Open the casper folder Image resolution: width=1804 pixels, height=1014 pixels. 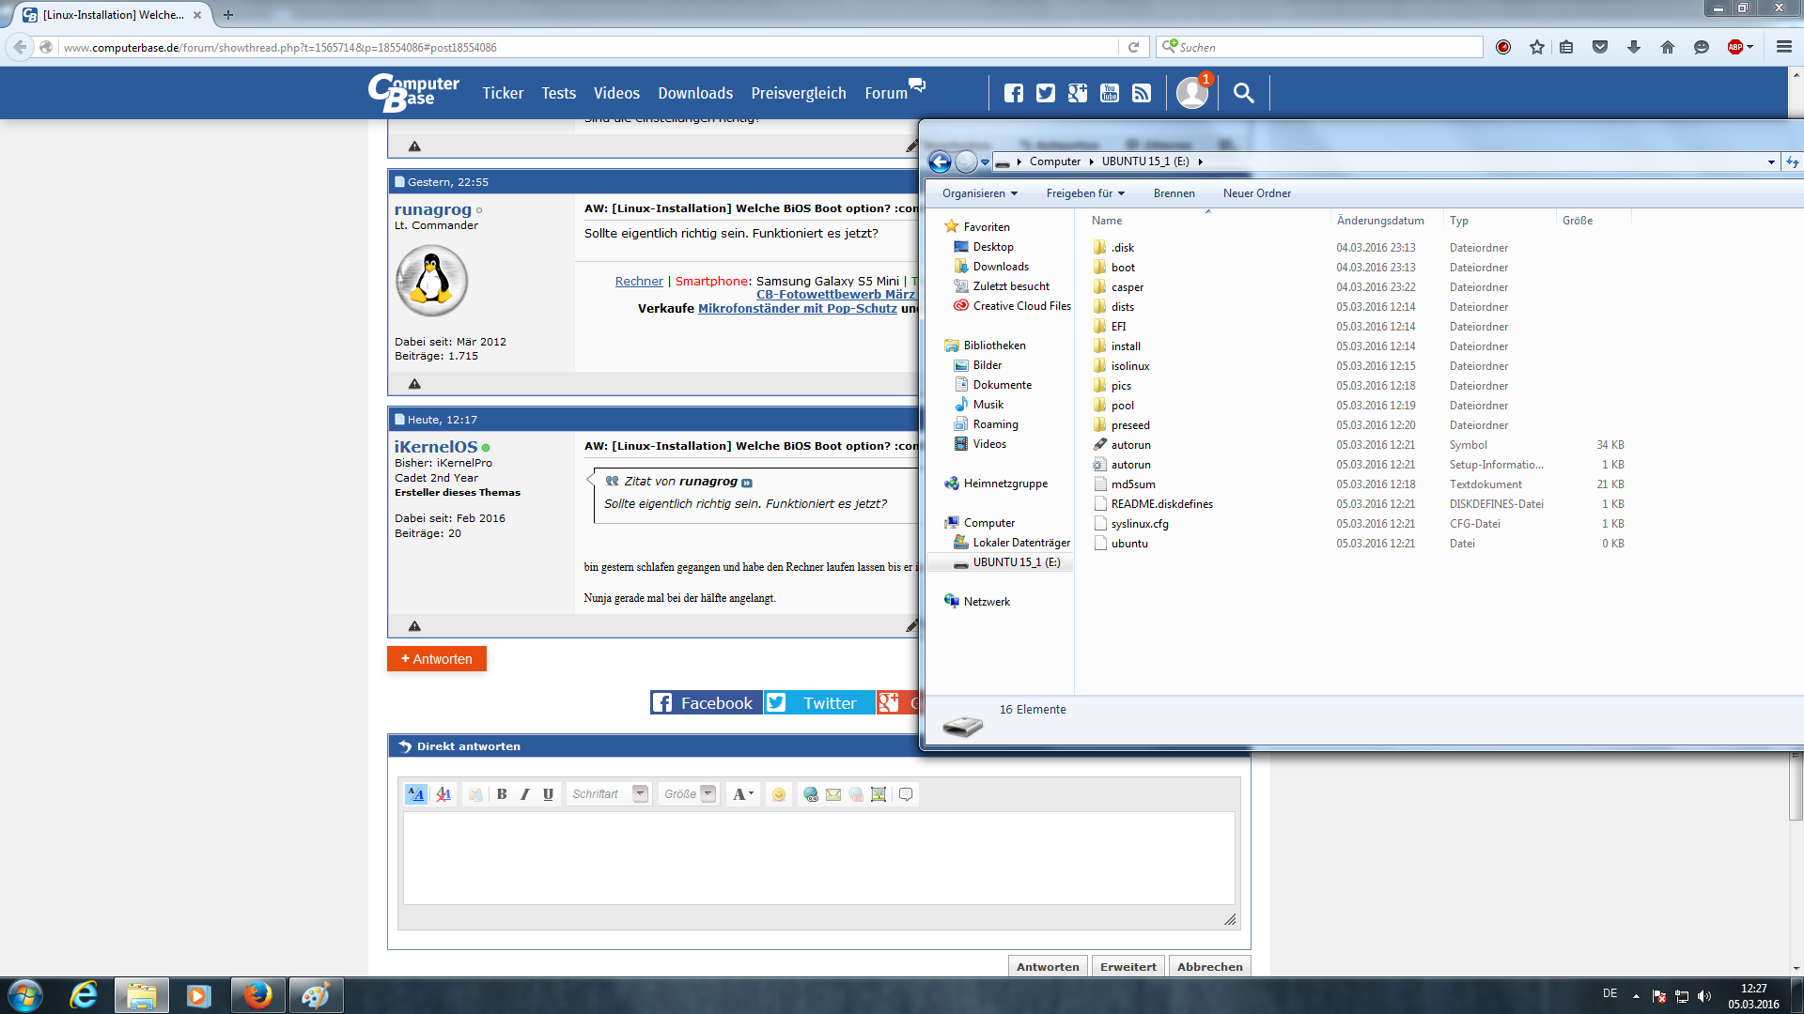(1127, 287)
